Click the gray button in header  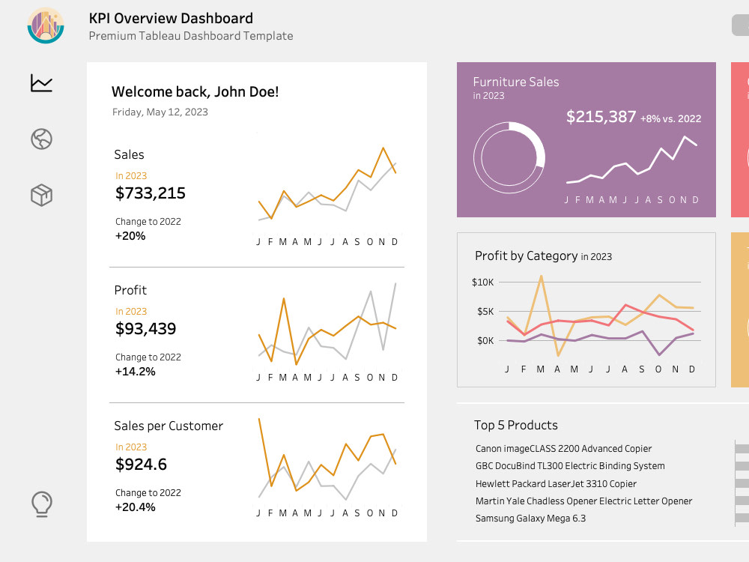coord(741,25)
